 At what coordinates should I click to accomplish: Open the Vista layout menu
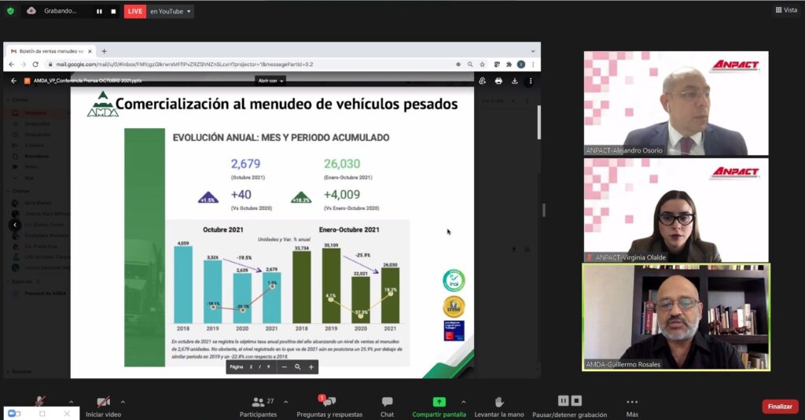click(788, 10)
